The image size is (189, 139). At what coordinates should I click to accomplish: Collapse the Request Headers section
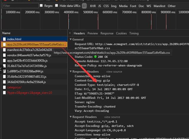click(71, 117)
